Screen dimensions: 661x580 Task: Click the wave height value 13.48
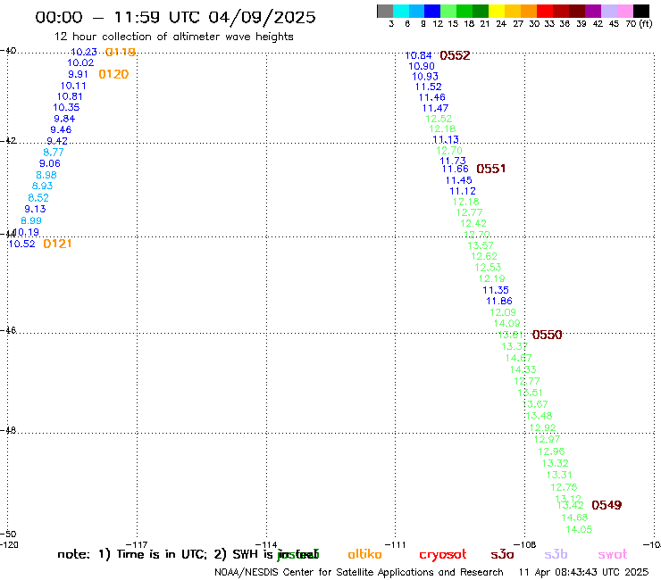tap(540, 416)
